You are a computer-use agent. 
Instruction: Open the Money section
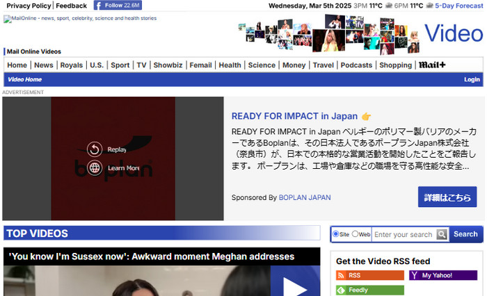point(294,65)
